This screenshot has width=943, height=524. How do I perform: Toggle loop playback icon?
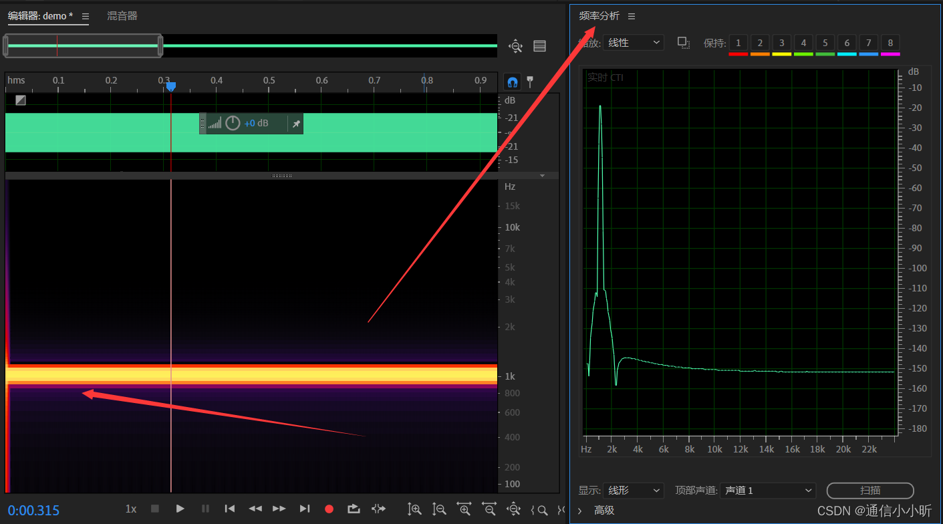click(x=354, y=509)
